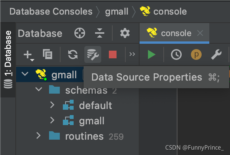Open query history clock icon
This screenshot has height=155, width=230.
(x=176, y=54)
